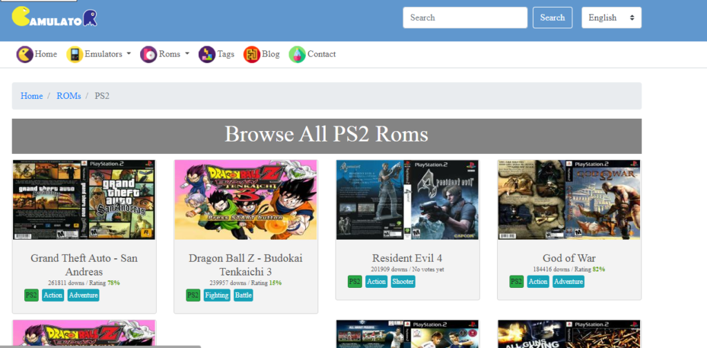
Task: Click Action tag under Grand Theft Auto
Action: coord(53,296)
